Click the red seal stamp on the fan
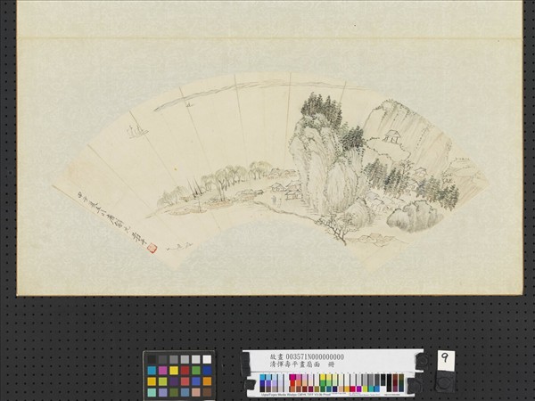 (152, 247)
